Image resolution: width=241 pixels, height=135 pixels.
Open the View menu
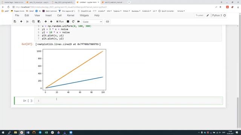click(x=37, y=15)
